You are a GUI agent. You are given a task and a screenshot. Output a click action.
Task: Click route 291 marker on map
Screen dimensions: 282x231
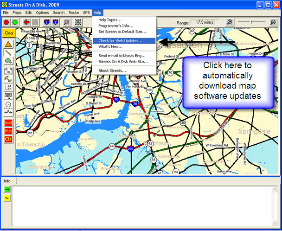[x=30, y=133]
